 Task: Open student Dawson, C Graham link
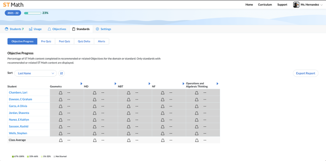coord(21,100)
